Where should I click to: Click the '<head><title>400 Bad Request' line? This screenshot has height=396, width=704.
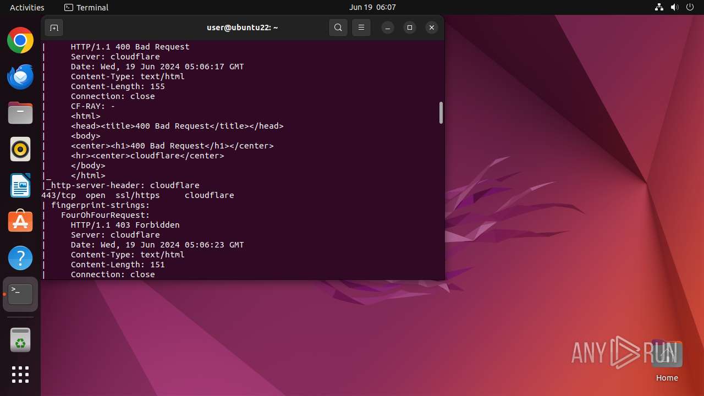pyautogui.click(x=177, y=126)
